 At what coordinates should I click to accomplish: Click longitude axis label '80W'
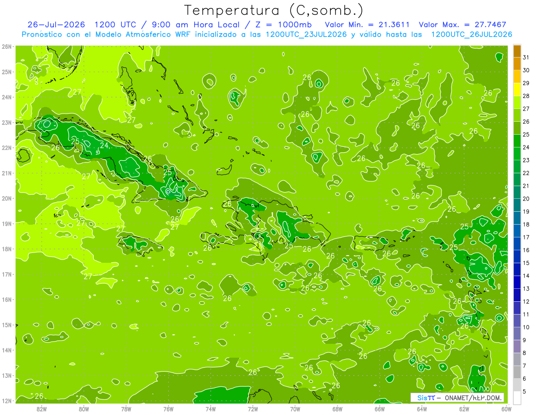click(x=84, y=409)
